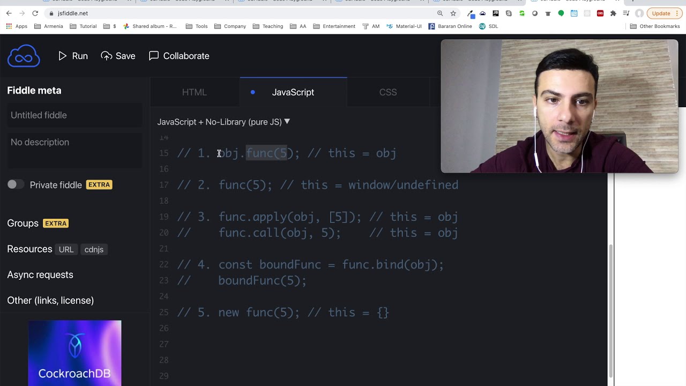Open the Material-UI bookmark
The width and height of the screenshot is (686, 386).
pyautogui.click(x=404, y=26)
